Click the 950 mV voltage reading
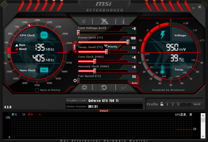208x142 pixels. 176,47
